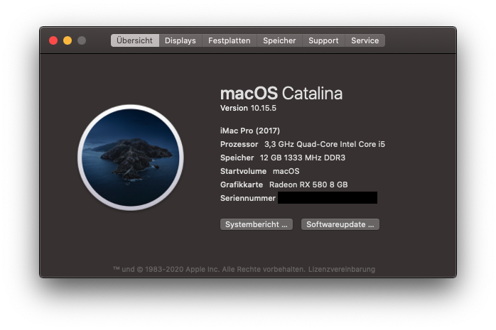Open the Displays tab
The image size is (496, 330).
click(x=180, y=40)
